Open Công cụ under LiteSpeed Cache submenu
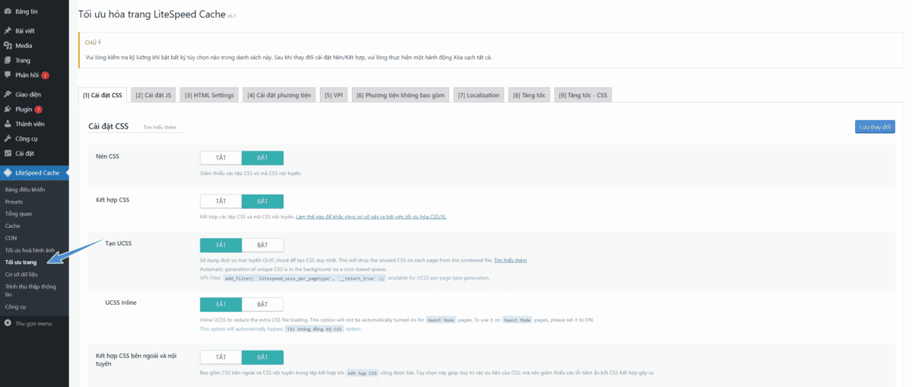The width and height of the screenshot is (912, 387). click(x=15, y=306)
